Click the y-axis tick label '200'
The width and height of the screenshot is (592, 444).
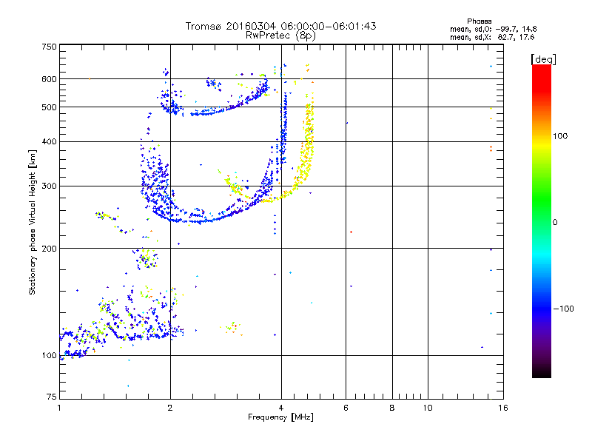coord(49,249)
